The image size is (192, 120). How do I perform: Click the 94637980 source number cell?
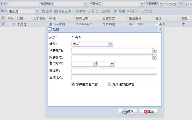136,24
